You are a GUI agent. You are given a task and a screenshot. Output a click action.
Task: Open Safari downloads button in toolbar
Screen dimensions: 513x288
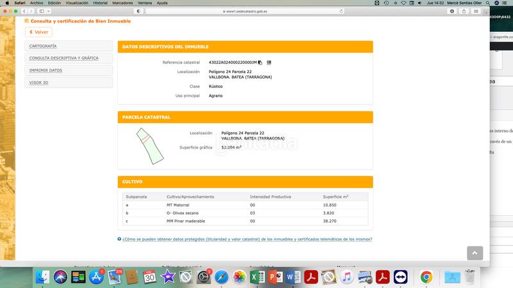[x=453, y=12]
